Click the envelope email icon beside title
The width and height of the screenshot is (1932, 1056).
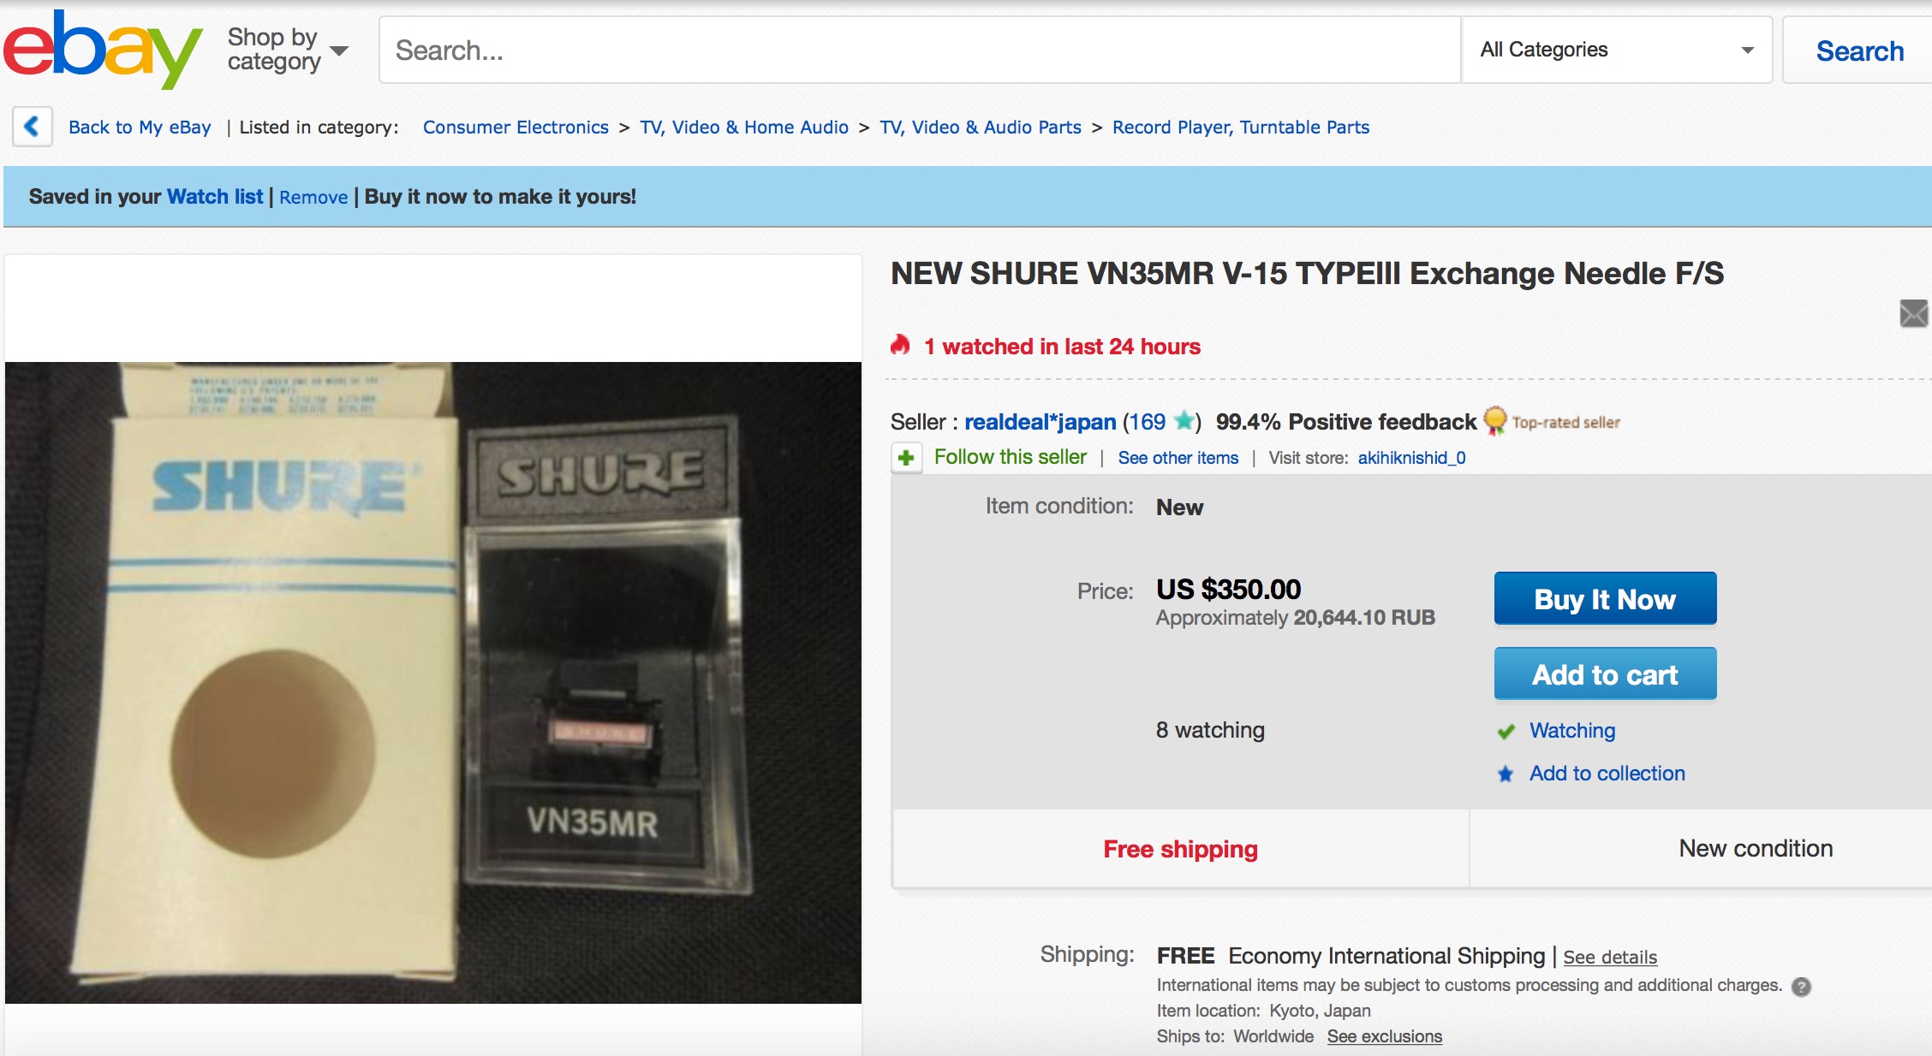coord(1913,313)
